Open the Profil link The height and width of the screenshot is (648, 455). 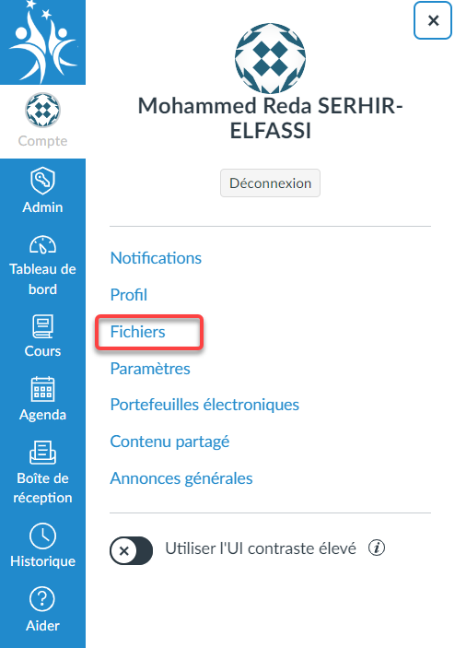(128, 295)
